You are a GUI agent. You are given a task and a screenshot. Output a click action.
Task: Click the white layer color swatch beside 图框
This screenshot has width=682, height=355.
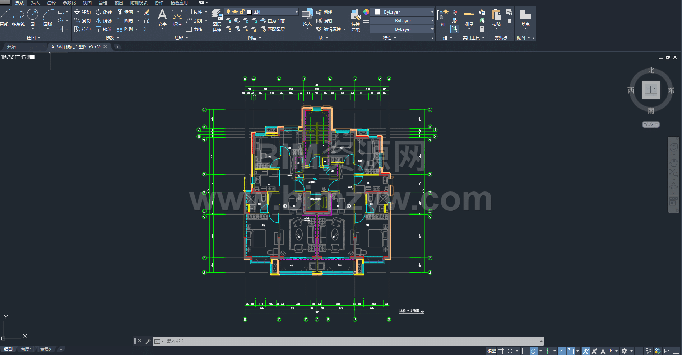249,12
